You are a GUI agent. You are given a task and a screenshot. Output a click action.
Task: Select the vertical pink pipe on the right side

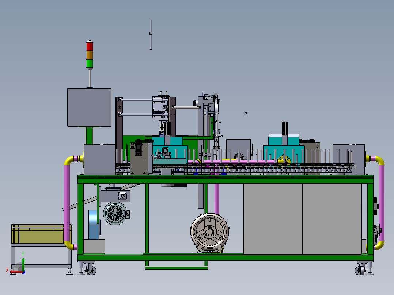pyautogui.click(x=382, y=203)
